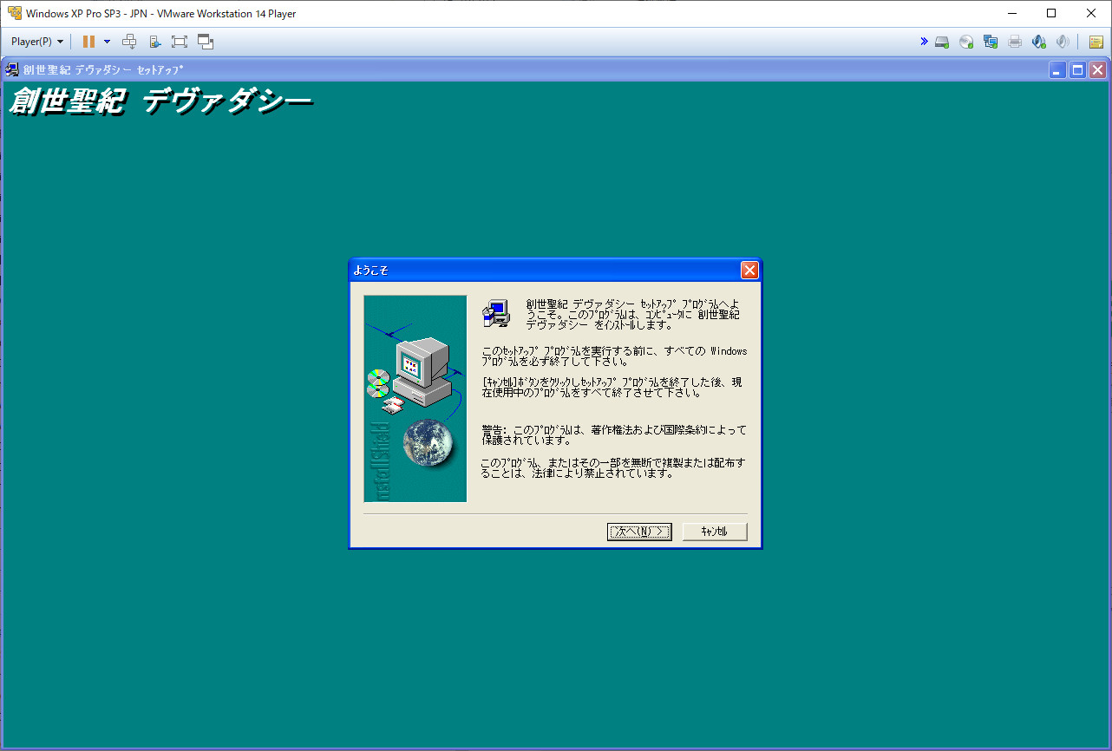Click the greyed-out sound device icon
Image resolution: width=1112 pixels, height=751 pixels.
1063,42
